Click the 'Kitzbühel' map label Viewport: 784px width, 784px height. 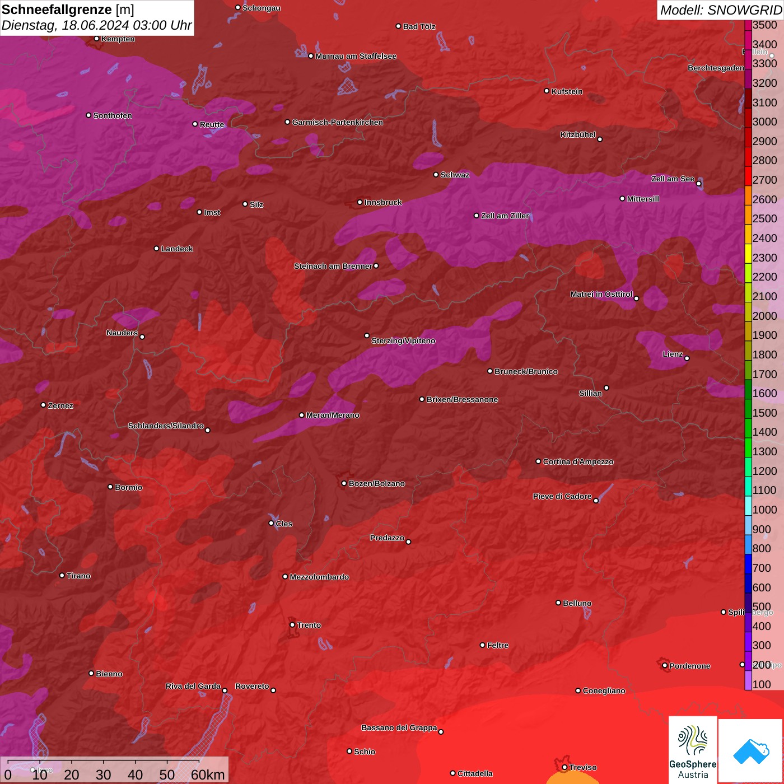[578, 134]
